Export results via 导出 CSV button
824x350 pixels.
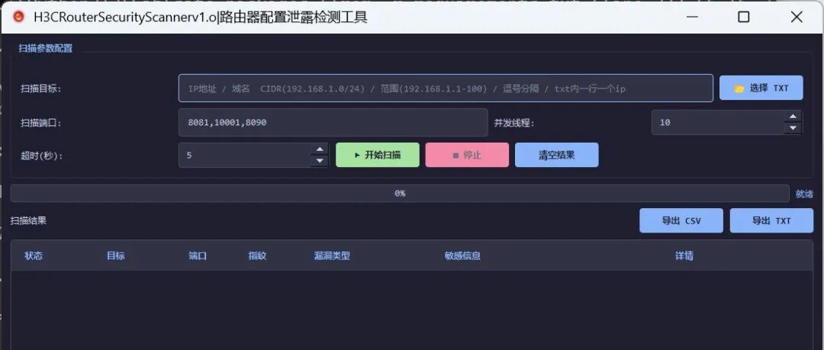(681, 220)
